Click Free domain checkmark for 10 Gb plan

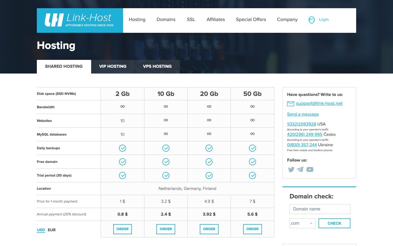pos(166,162)
